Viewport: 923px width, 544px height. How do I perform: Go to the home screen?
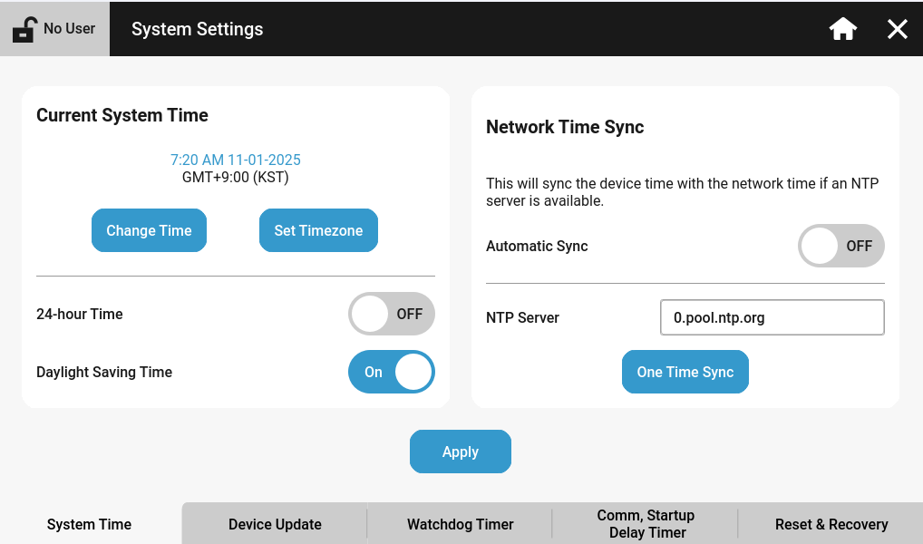click(843, 29)
